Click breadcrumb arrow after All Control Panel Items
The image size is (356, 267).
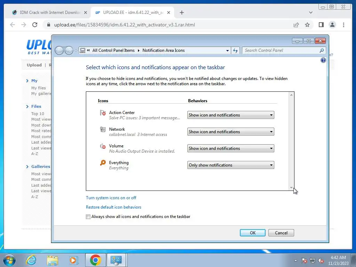138,50
